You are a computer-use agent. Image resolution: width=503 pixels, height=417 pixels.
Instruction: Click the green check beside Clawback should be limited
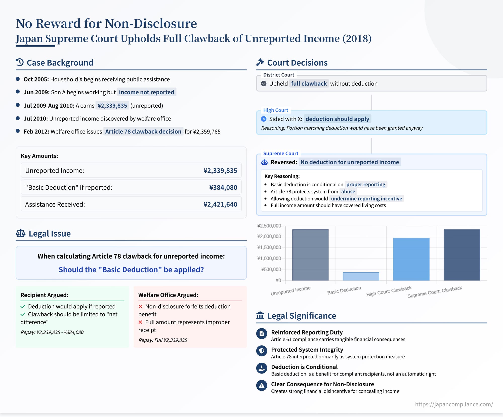23,314
